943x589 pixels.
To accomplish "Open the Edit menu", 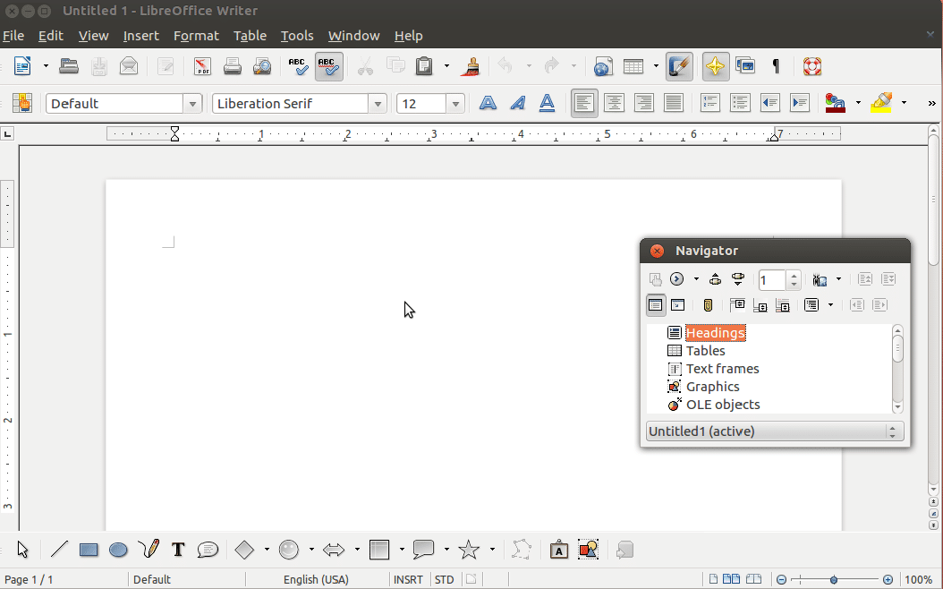I will (50, 36).
